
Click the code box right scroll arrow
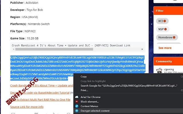coord(142,49)
